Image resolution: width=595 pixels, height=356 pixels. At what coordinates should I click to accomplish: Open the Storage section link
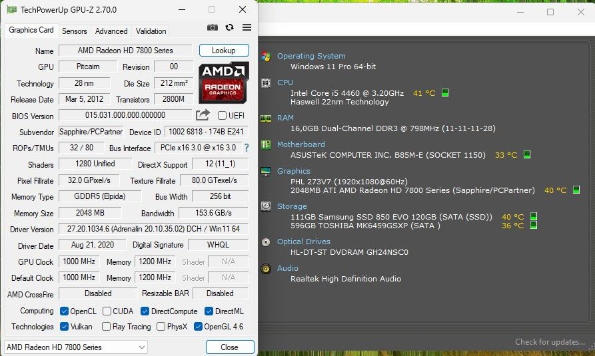(292, 206)
